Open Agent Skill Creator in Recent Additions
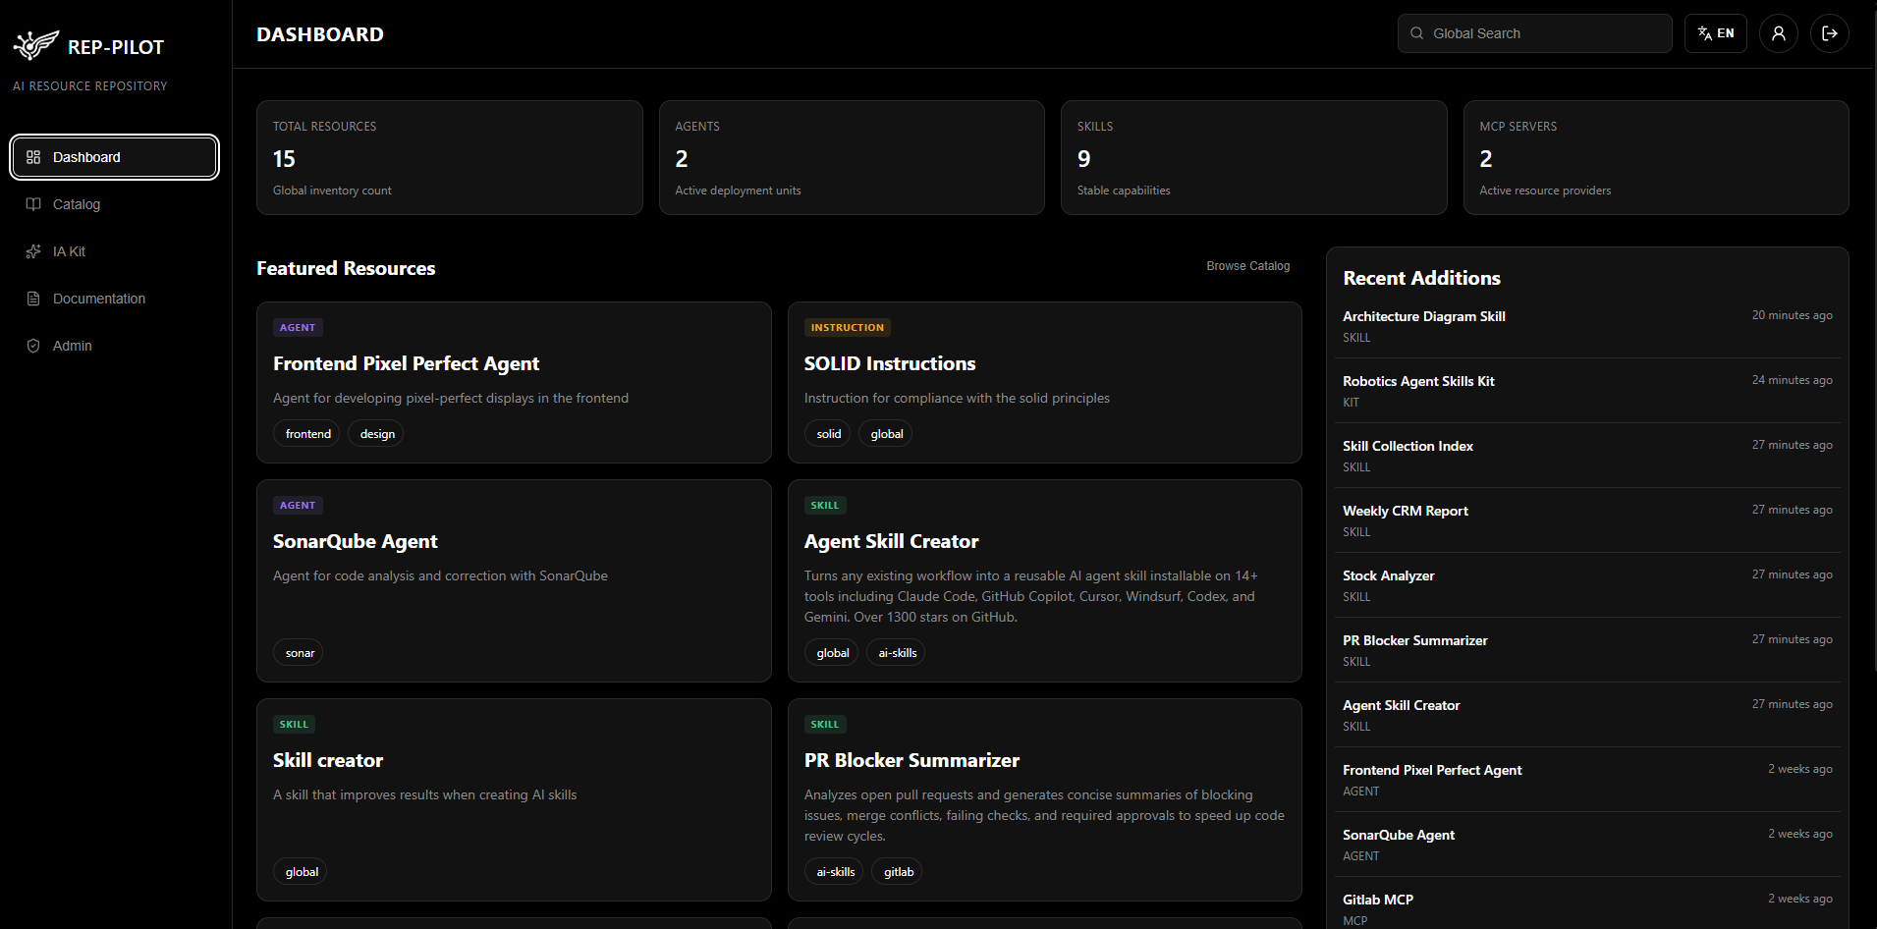This screenshot has height=929, width=1877. 1587,715
